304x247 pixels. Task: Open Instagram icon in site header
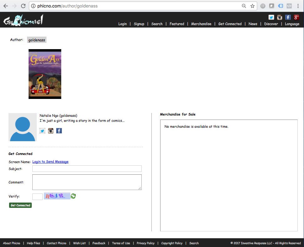coord(280,18)
